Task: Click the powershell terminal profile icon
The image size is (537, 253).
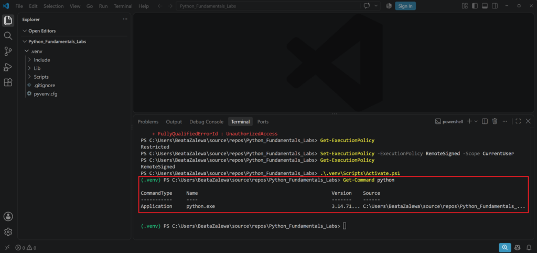Action: click(x=438, y=121)
